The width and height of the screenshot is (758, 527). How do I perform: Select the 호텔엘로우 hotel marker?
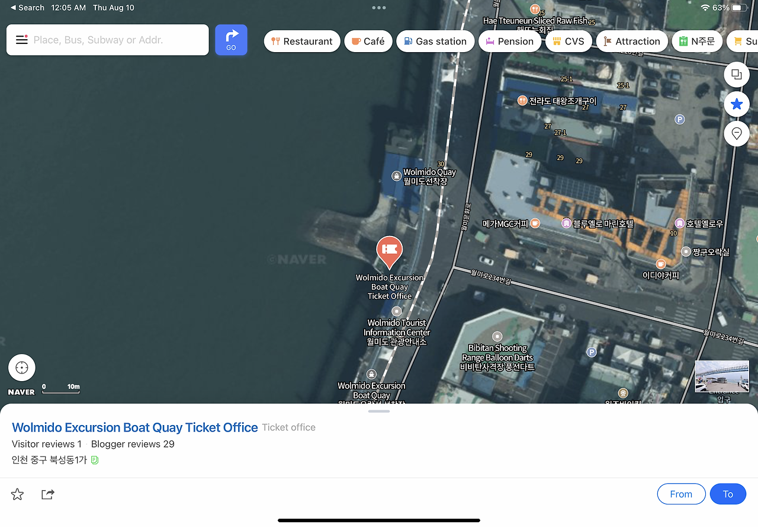(x=679, y=223)
